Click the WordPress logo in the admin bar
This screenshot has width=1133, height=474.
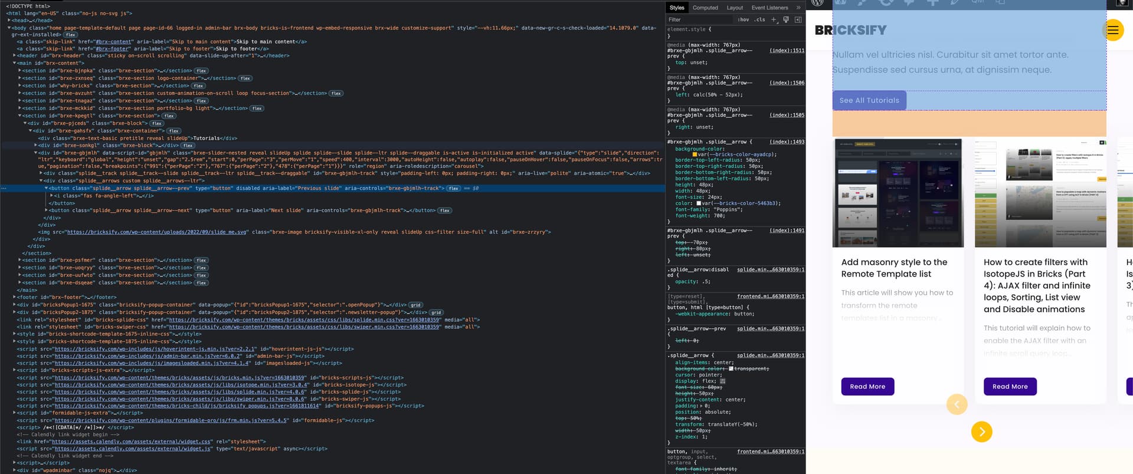tap(817, 3)
